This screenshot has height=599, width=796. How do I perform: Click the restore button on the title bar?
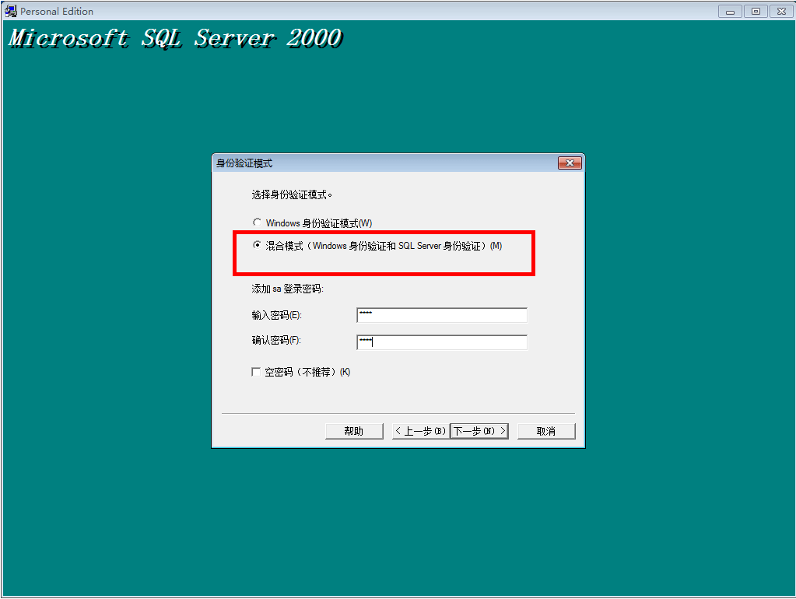click(755, 11)
